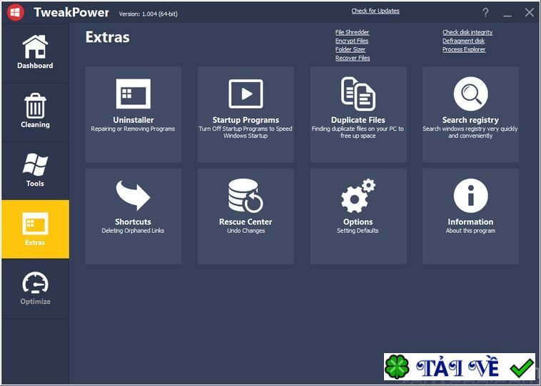
Task: Click the TweakPower title text
Action: coord(71,13)
